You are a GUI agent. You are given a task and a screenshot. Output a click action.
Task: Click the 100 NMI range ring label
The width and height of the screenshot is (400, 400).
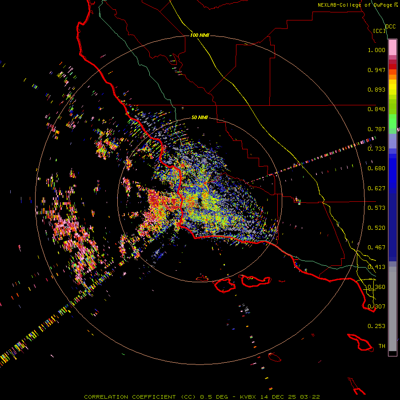(200, 35)
